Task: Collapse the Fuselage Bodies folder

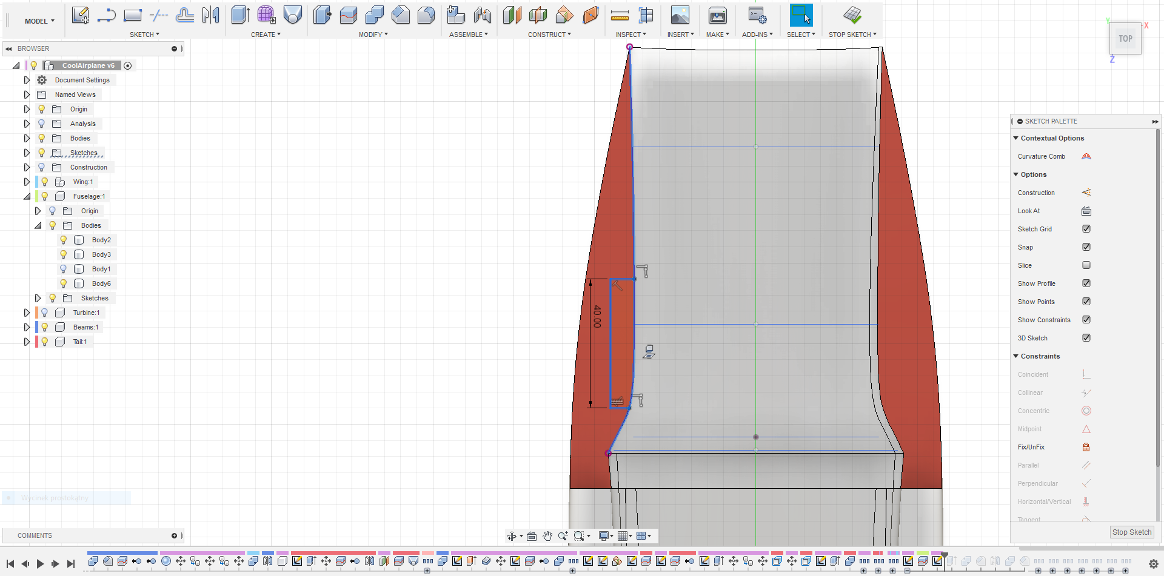Action: coord(38,225)
